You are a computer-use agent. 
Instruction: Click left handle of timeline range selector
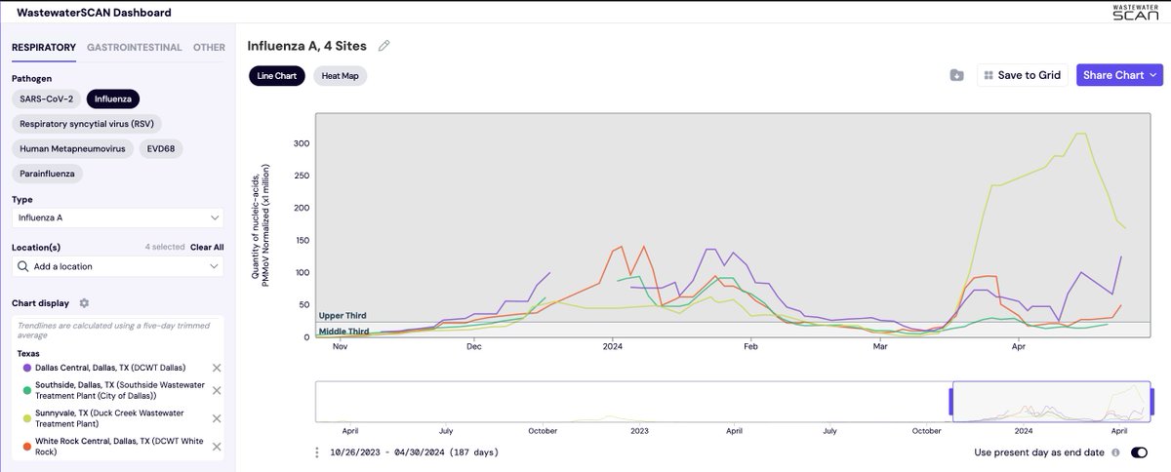951,401
